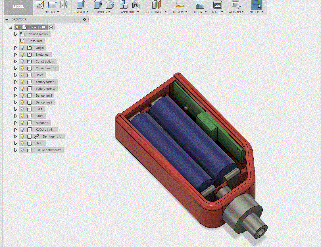Screen dimensions: 321x247
Task: Expand the Origin tree node
Action: 15,48
